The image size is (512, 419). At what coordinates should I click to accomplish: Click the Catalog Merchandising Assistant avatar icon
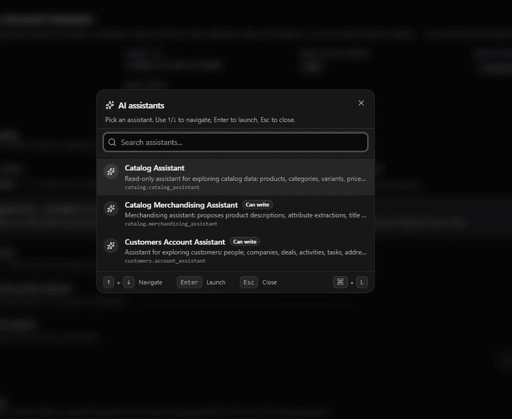click(111, 208)
